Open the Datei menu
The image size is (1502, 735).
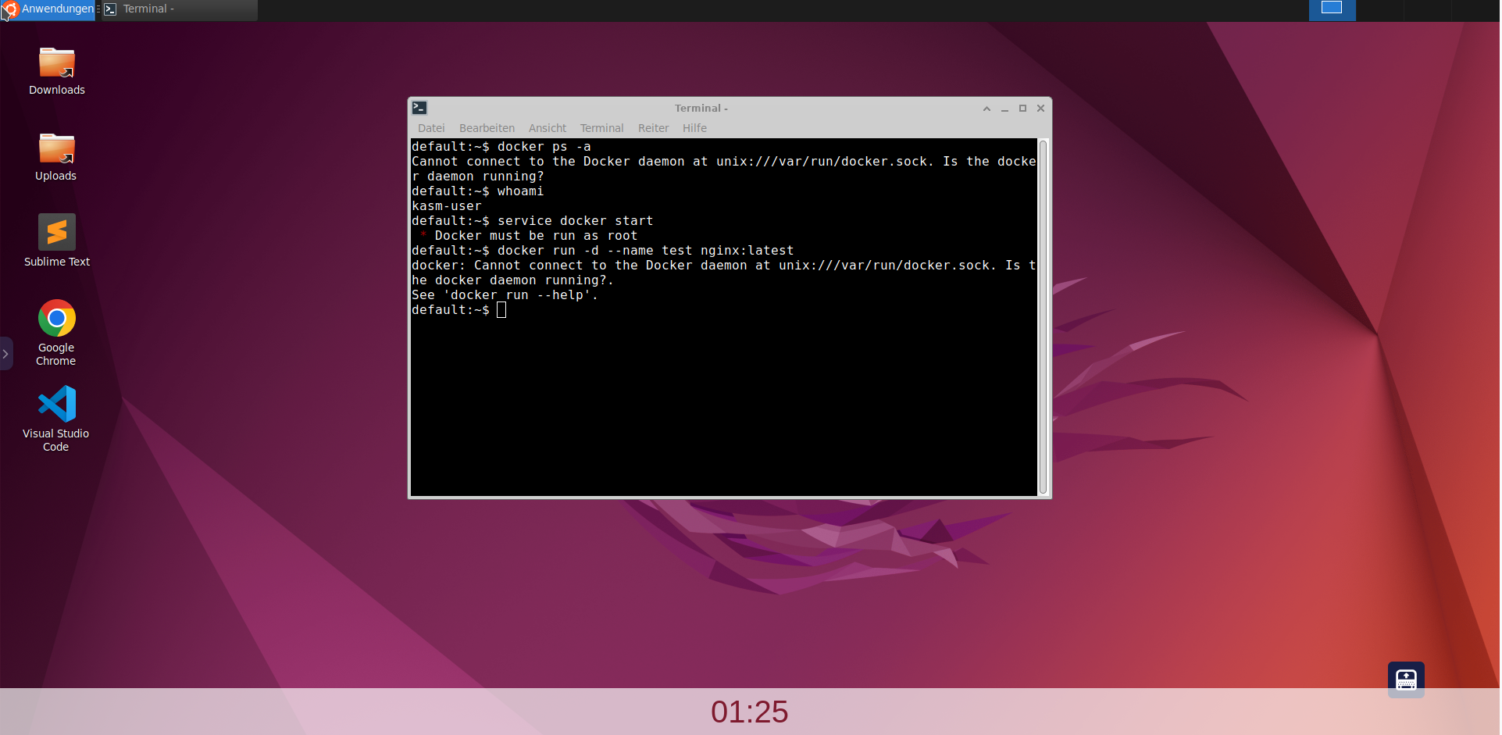coord(431,128)
